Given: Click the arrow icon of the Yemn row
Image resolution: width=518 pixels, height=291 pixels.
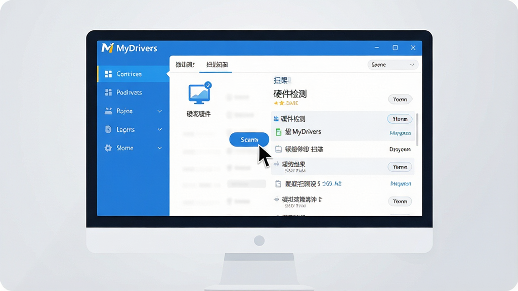Looking at the screenshot, I should coord(277,164).
